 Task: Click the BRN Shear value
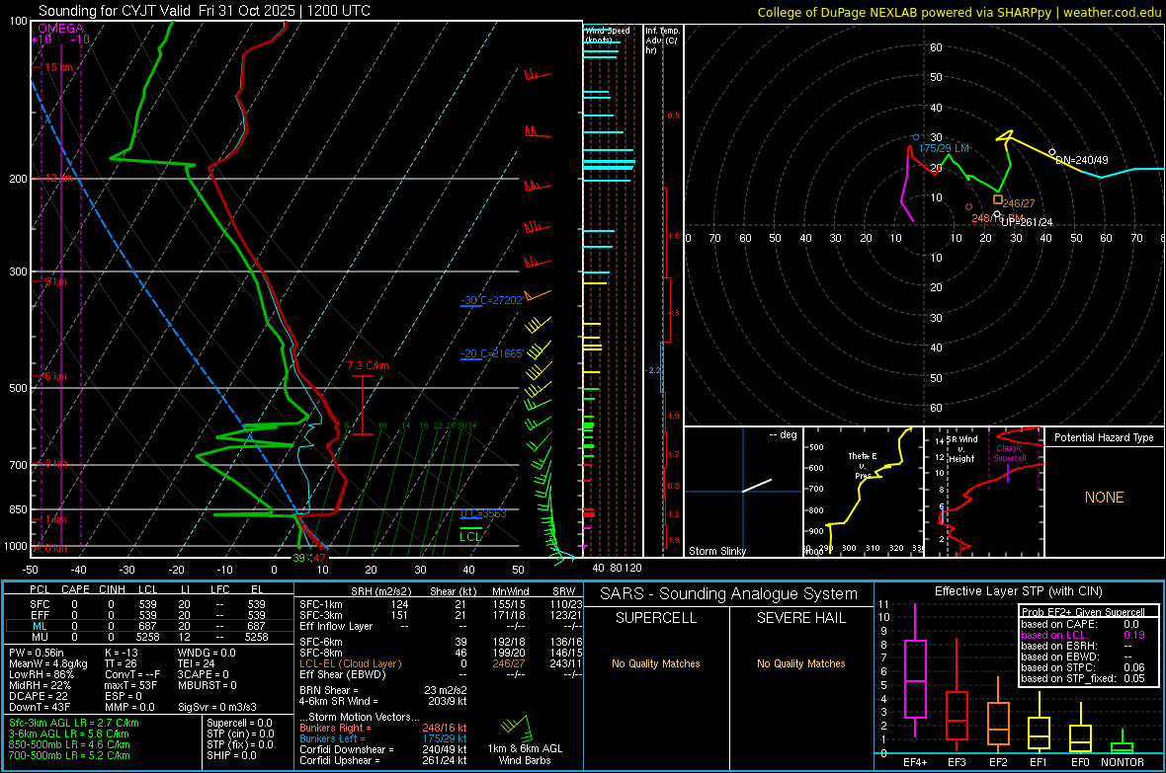tap(446, 690)
